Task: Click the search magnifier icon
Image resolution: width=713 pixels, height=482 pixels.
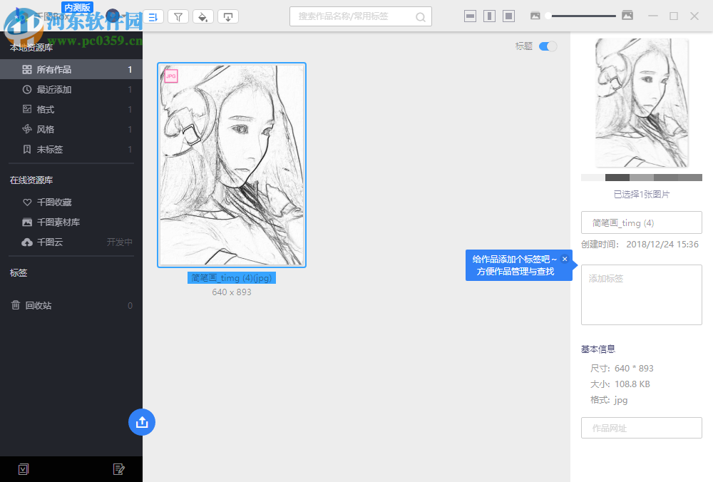Action: click(x=420, y=17)
